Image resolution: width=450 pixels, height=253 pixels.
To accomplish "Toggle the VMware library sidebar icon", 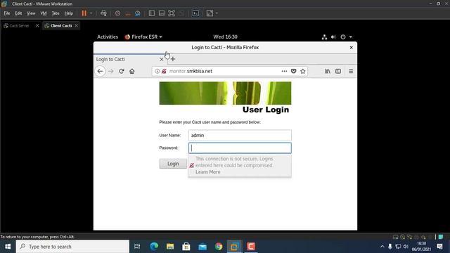I will 152,13.
